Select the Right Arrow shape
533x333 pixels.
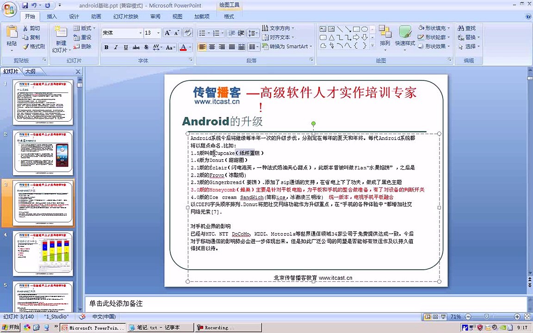[356, 37]
